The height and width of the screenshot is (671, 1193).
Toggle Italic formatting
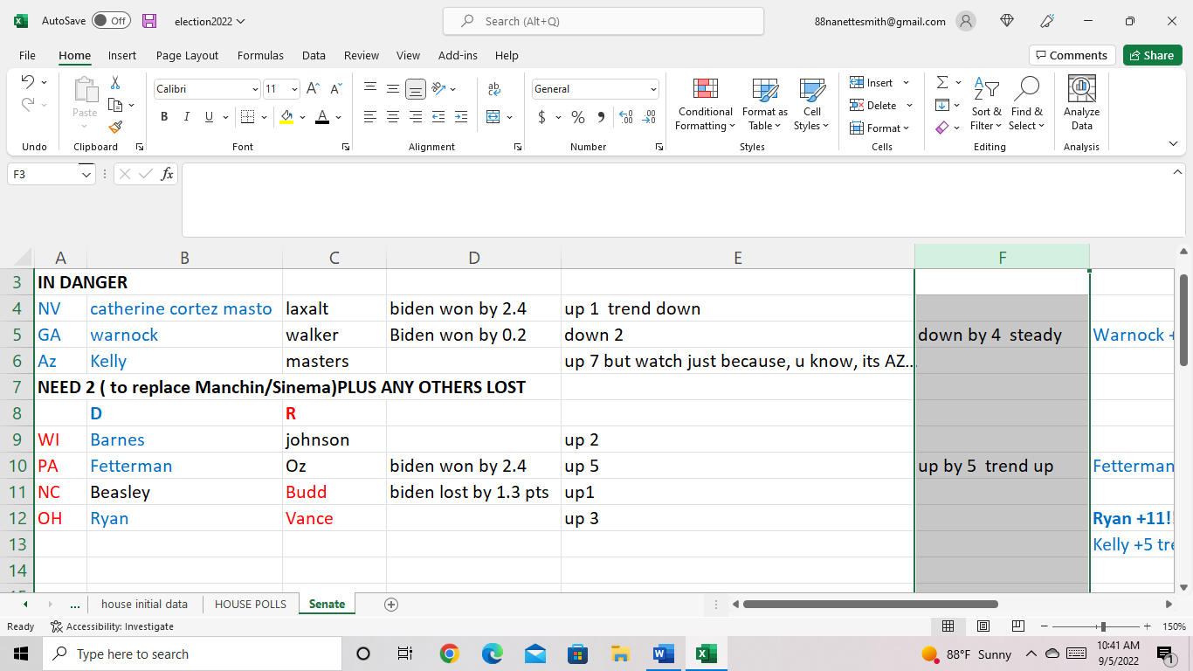[186, 117]
